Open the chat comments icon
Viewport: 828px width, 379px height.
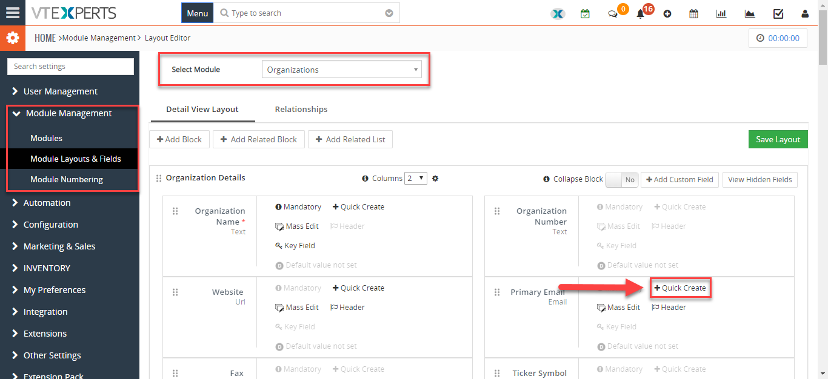click(x=613, y=14)
